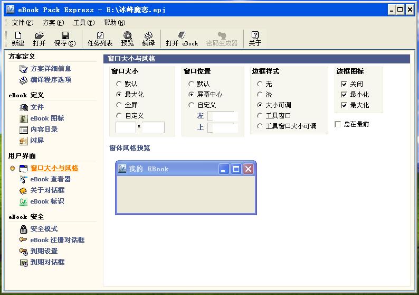Click the 关于对话框 sidebar icon
This screenshot has height=295, width=419.
click(24, 190)
